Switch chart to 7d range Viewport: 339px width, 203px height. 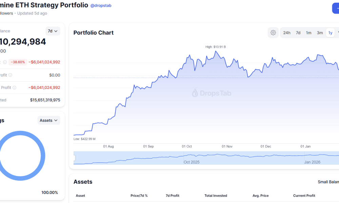click(298, 33)
